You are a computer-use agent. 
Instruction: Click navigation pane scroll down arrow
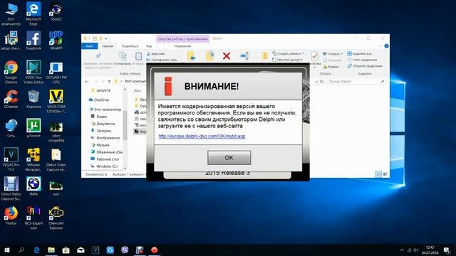[125, 168]
